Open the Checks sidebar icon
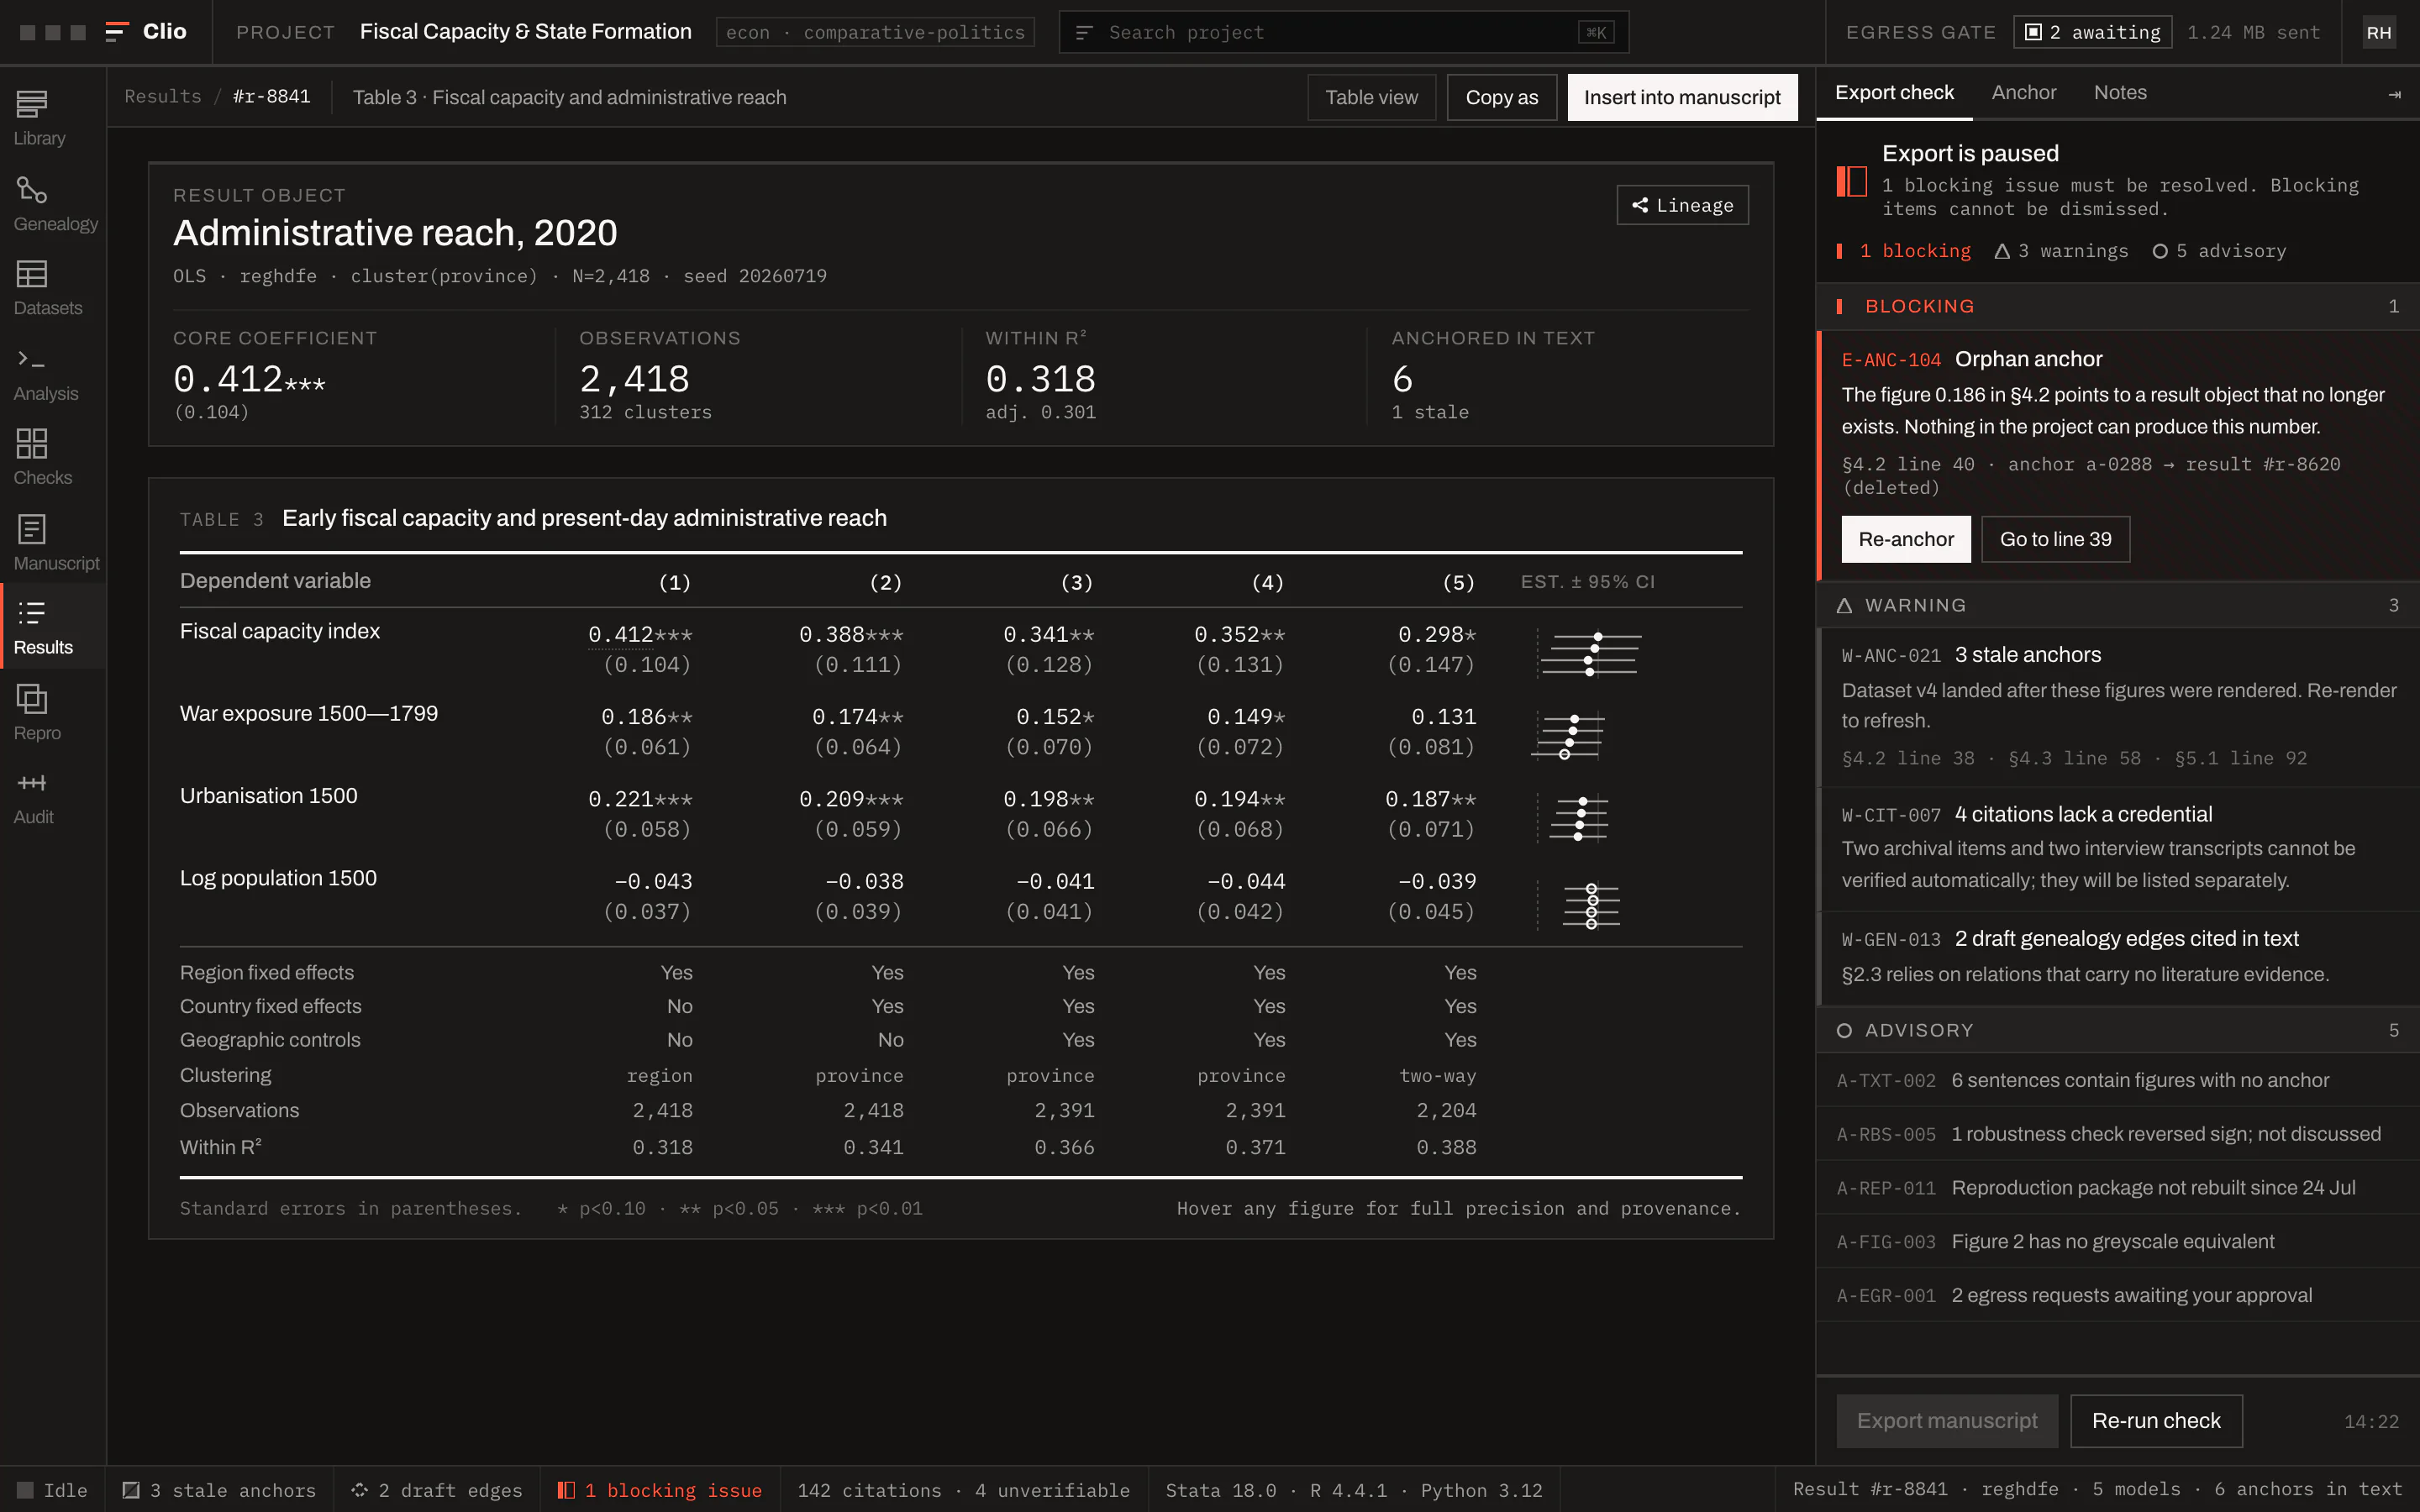 tap(32, 444)
